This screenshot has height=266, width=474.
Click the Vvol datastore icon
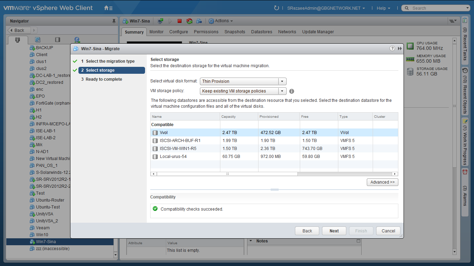coord(155,133)
